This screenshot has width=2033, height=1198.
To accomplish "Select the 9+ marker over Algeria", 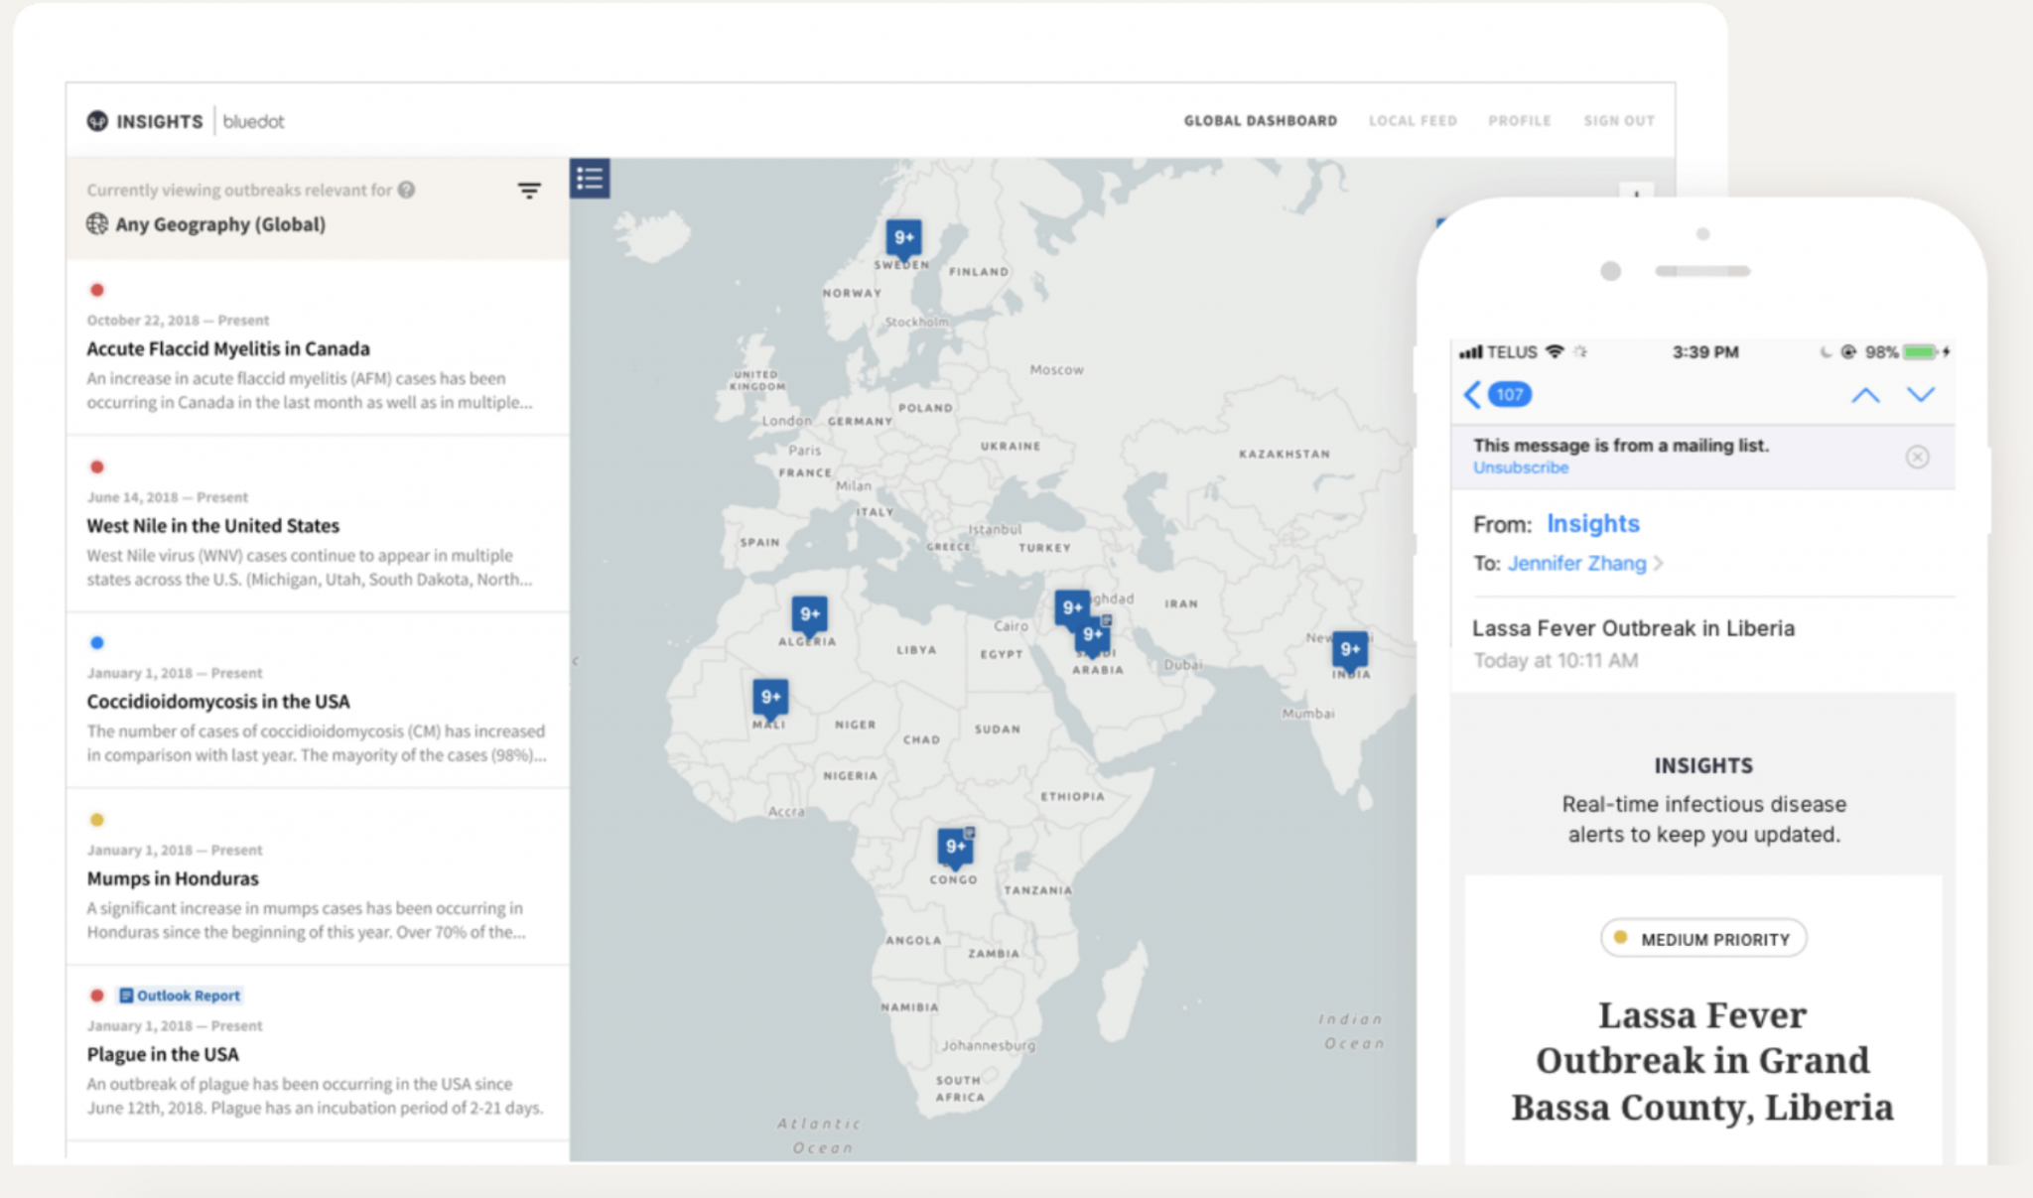I will click(809, 615).
